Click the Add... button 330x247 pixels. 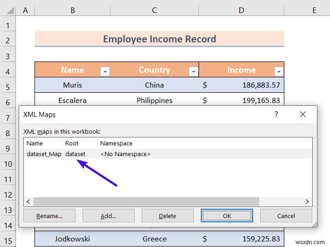point(108,215)
